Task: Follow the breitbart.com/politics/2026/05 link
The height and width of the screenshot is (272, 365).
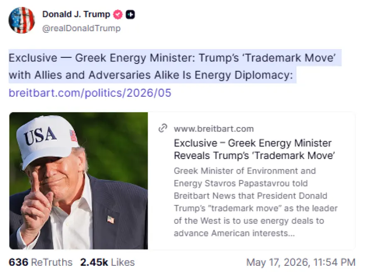Action: (90, 93)
